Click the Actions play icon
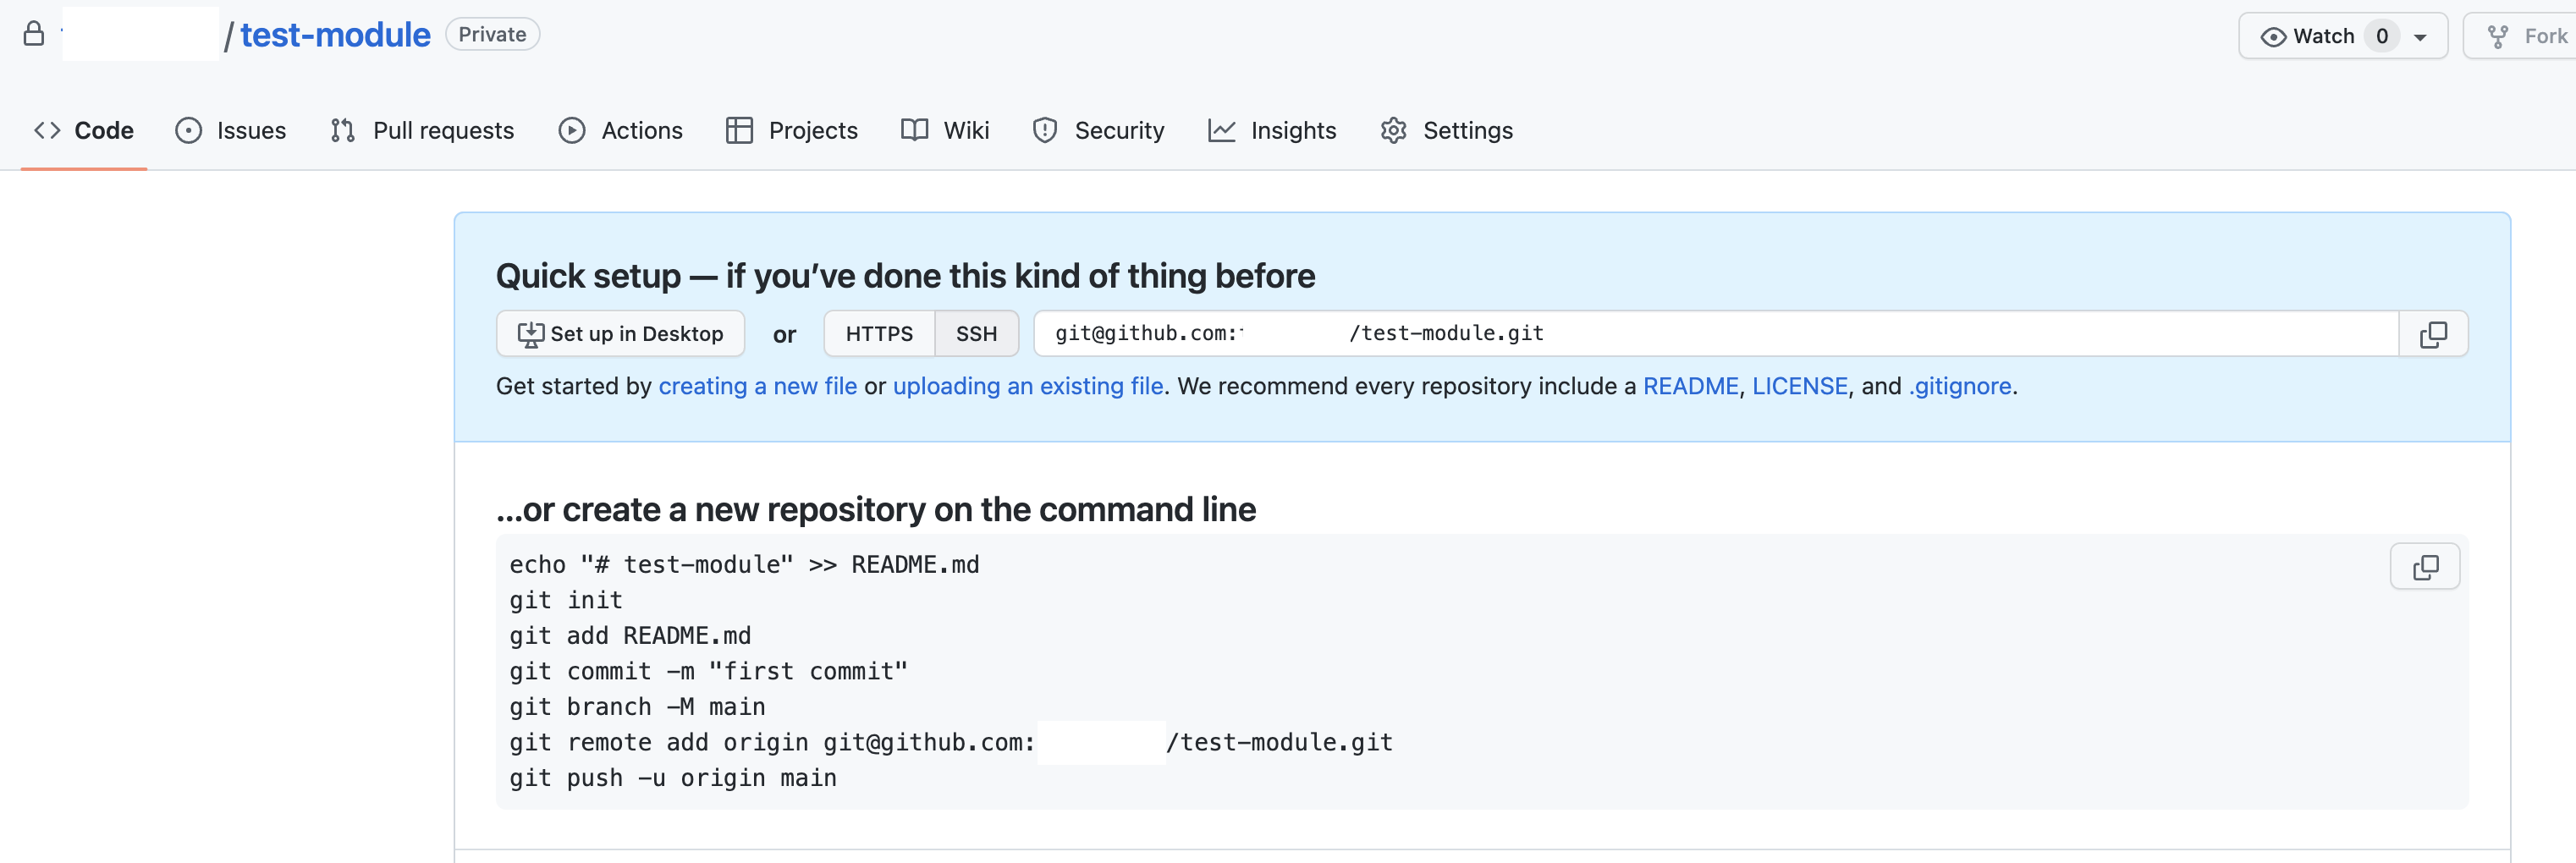 click(x=572, y=130)
